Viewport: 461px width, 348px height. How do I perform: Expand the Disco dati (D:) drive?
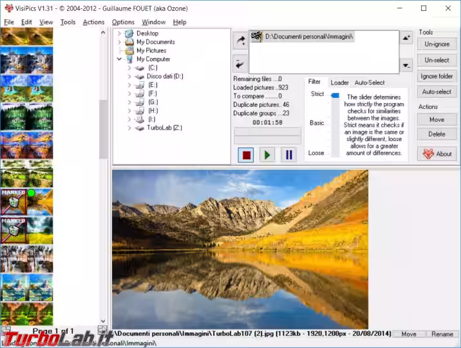(129, 76)
